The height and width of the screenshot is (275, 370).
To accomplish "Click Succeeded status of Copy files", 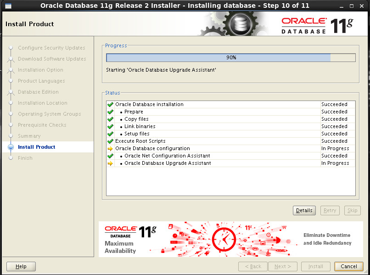I will 334,119.
